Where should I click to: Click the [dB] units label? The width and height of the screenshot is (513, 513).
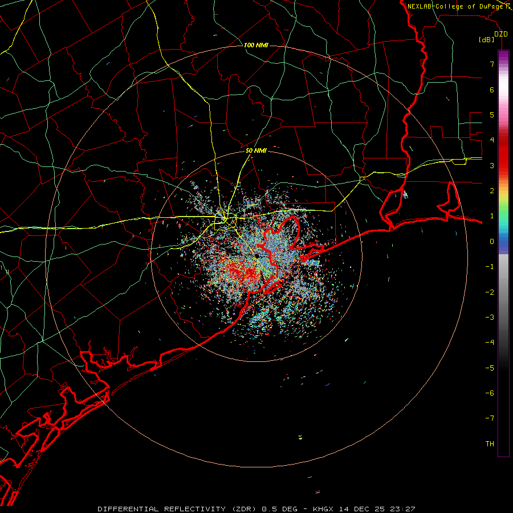(487, 39)
